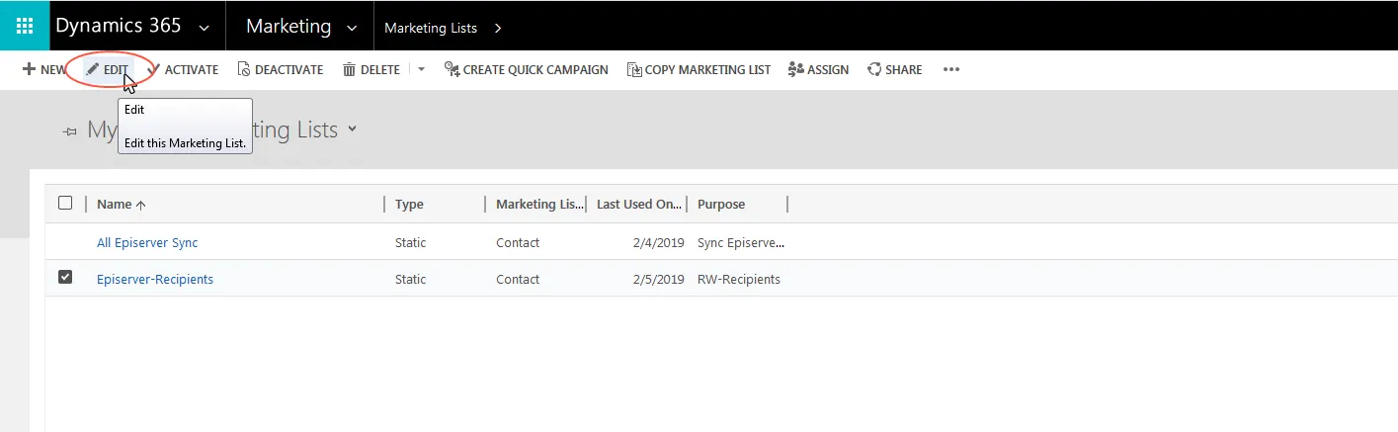This screenshot has width=1398, height=432.
Task: Expand chevron after Marketing Lists breadcrumb
Action: (x=497, y=28)
